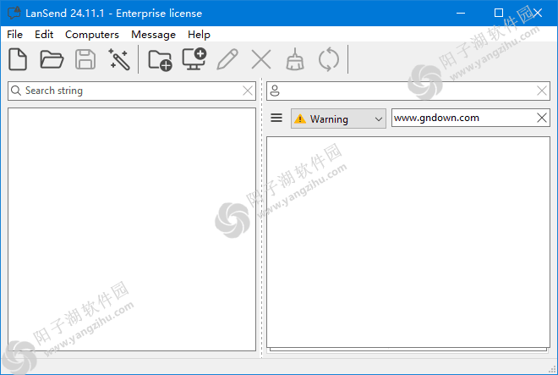Save with the floppy disk icon
This screenshot has width=558, height=375.
85,59
